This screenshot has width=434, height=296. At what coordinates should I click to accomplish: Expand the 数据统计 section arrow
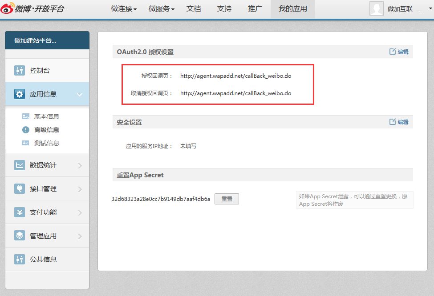point(80,165)
